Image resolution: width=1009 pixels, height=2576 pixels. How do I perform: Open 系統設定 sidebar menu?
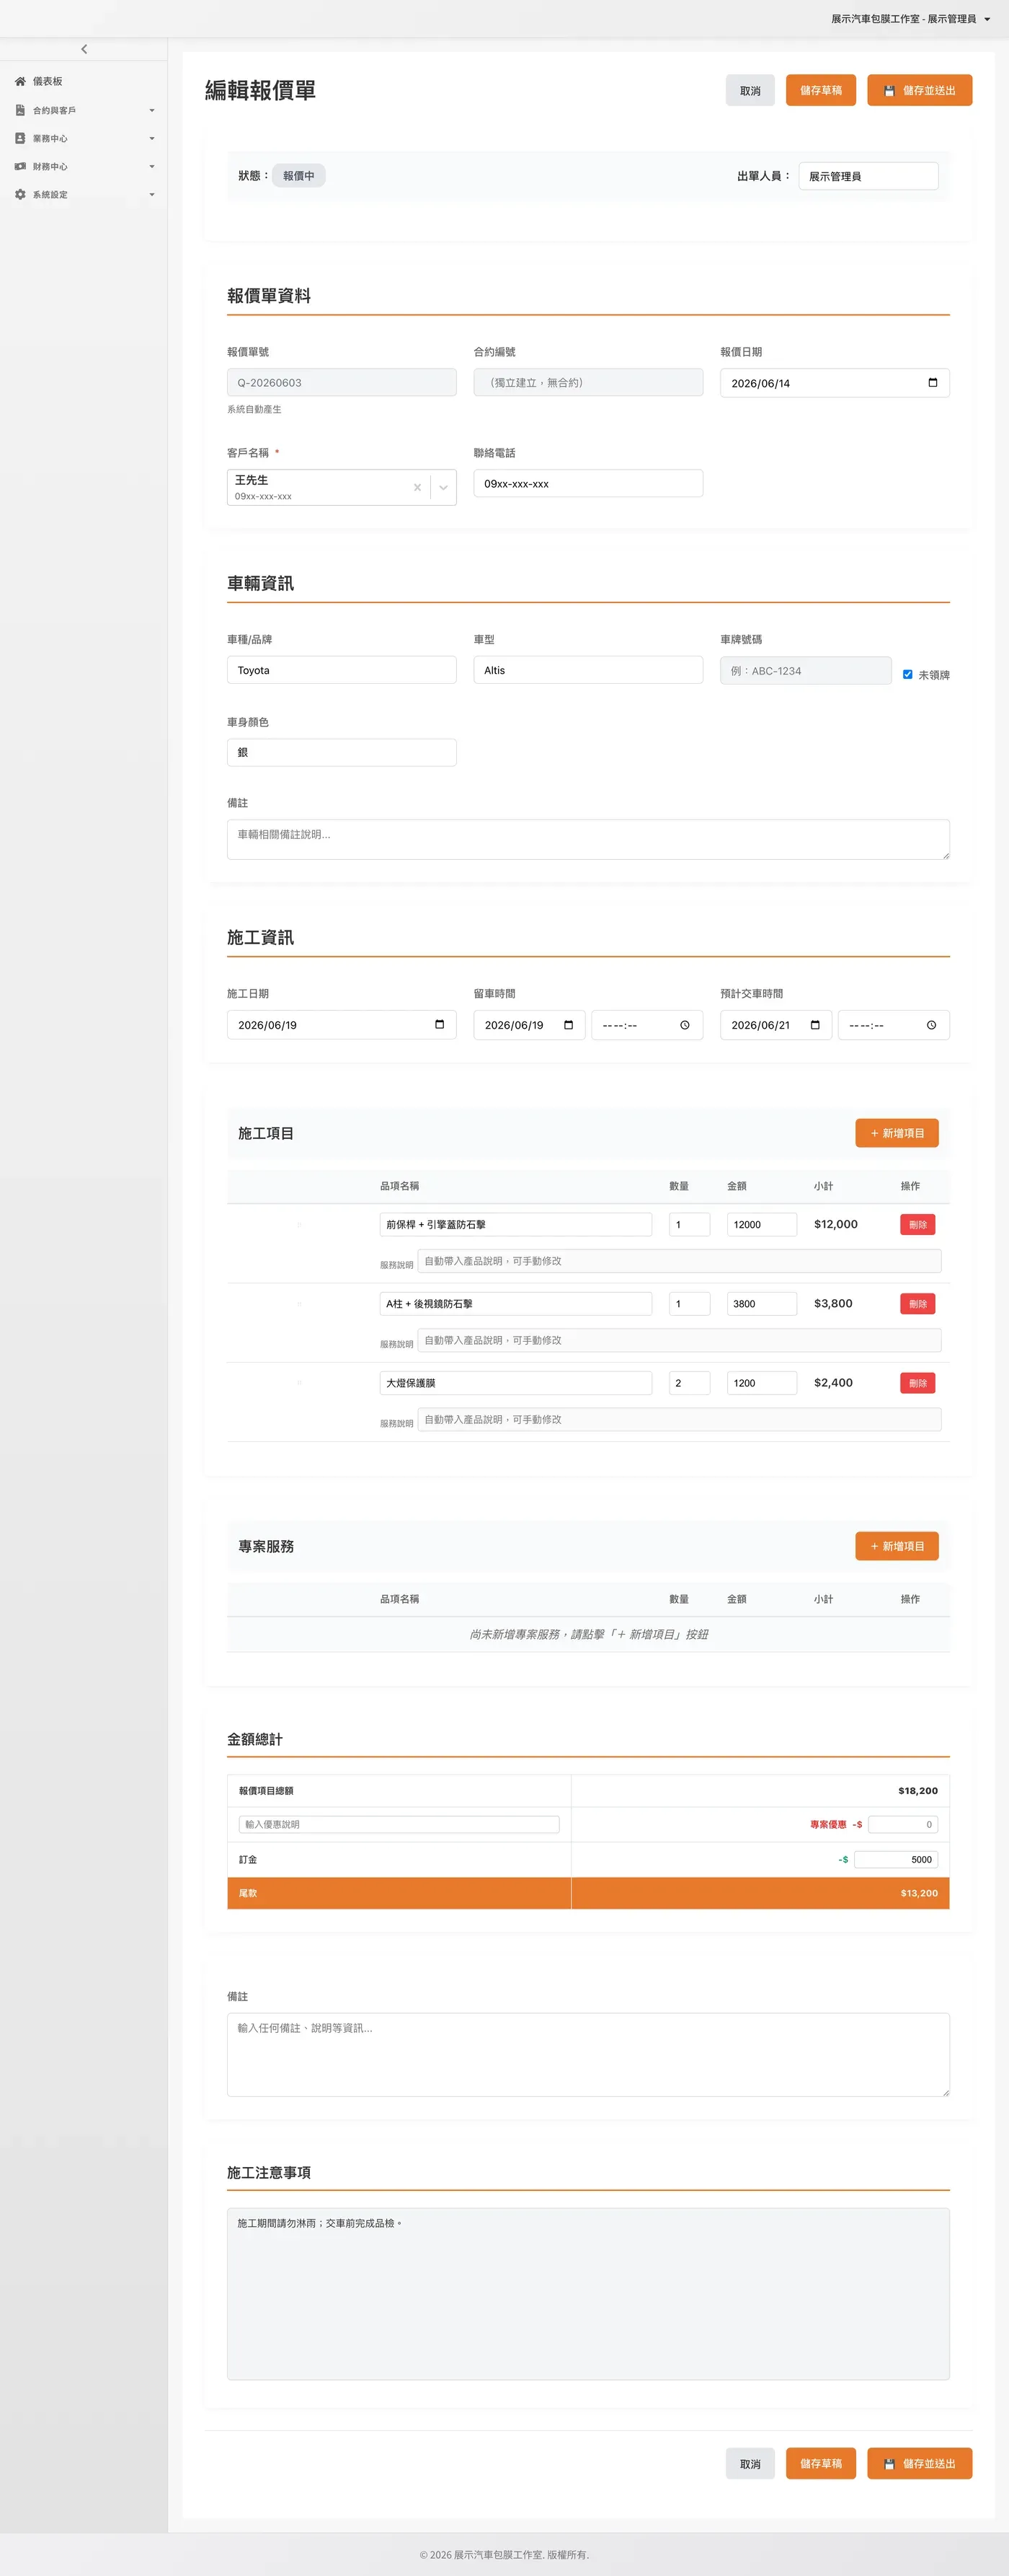[84, 194]
